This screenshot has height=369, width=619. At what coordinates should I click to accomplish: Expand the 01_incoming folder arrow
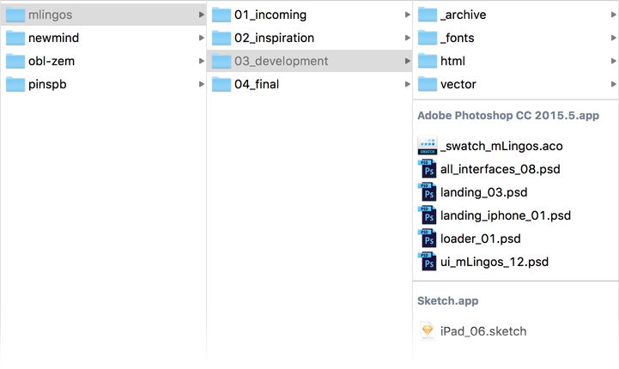coord(407,15)
